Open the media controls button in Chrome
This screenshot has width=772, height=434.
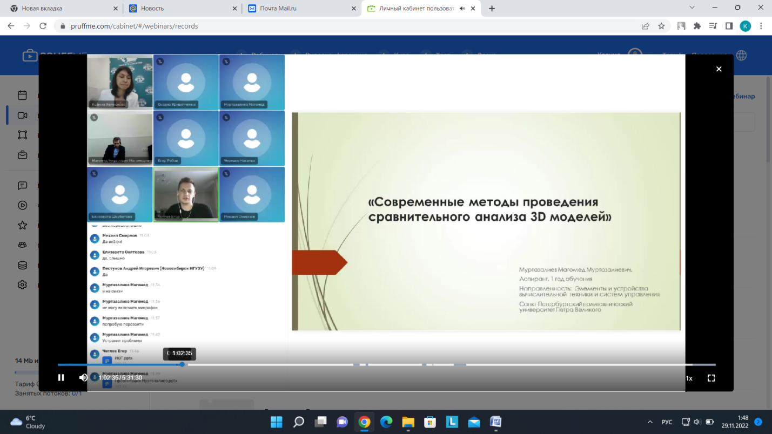pyautogui.click(x=713, y=26)
